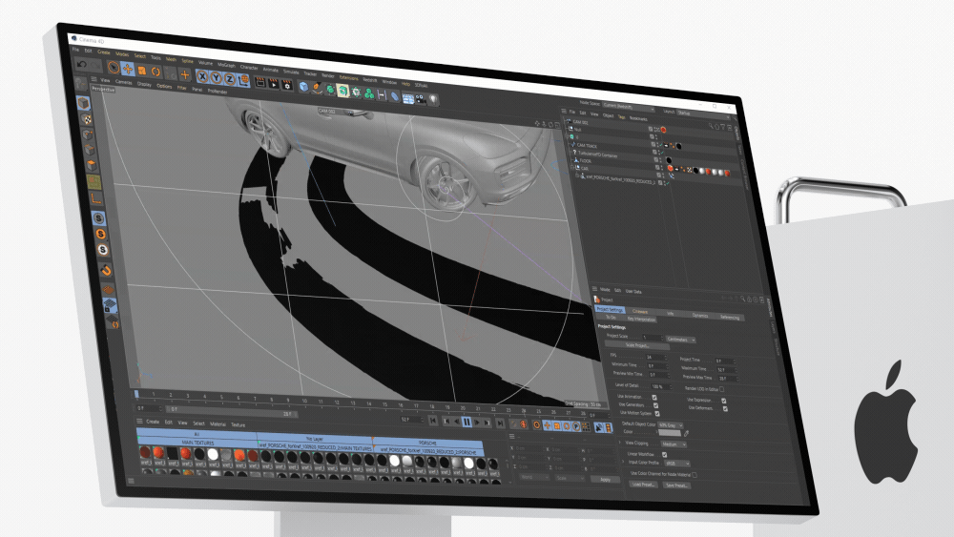Open the Input Color Profile dropdown
This screenshot has height=537, width=954.
point(677,464)
